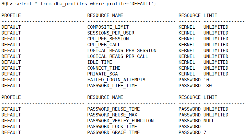This screenshot has height=138, width=245.
Task: Click the NULL value for PASSWORD_VERIFY_FUNCTION
Action: point(209,121)
